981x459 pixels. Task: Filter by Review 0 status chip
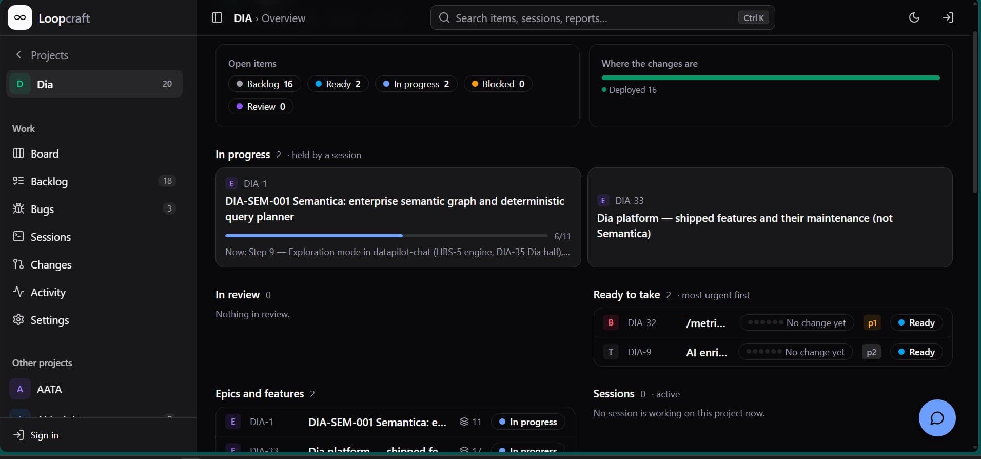click(261, 106)
